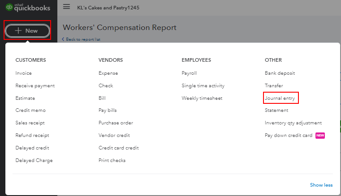Select Transfer under Other
The width and height of the screenshot is (341, 196).
coord(274,85)
